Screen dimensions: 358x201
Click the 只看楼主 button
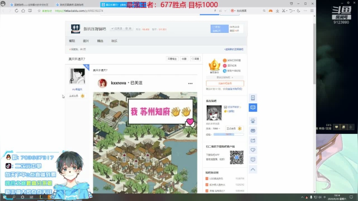click(172, 59)
